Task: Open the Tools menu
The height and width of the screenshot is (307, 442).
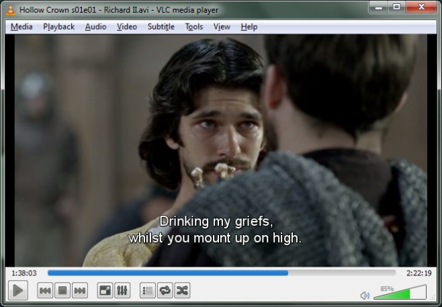Action: tap(194, 27)
